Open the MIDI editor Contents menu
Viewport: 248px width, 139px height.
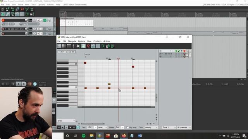(x=97, y=41)
